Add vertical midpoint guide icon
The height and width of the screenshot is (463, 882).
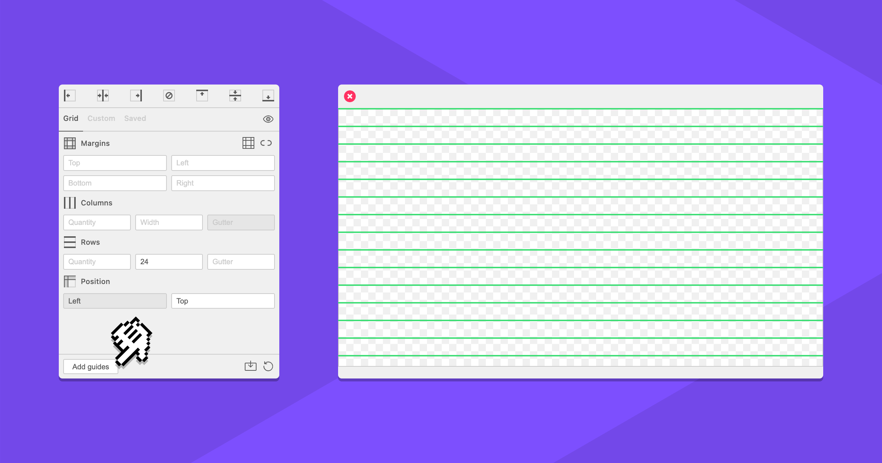103,96
